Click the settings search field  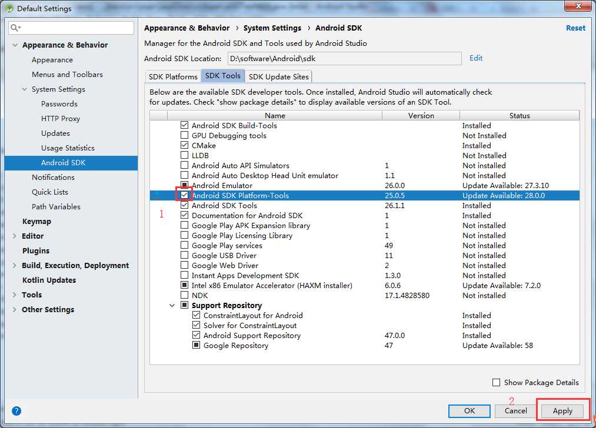coord(71,28)
